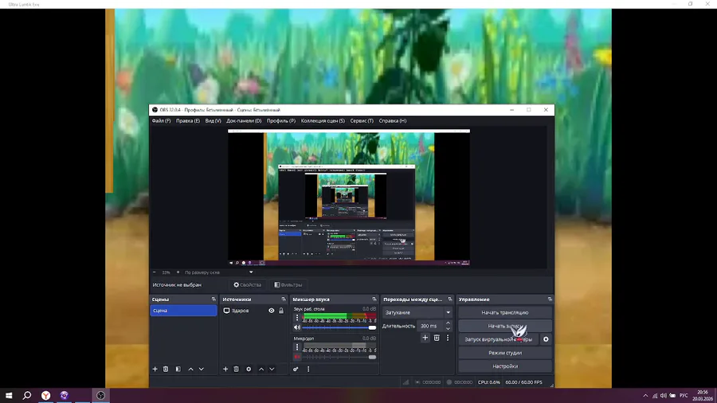Screen dimensions: 717x403
Task: Undock the Микшер звука panel via float icon
Action: (374, 299)
